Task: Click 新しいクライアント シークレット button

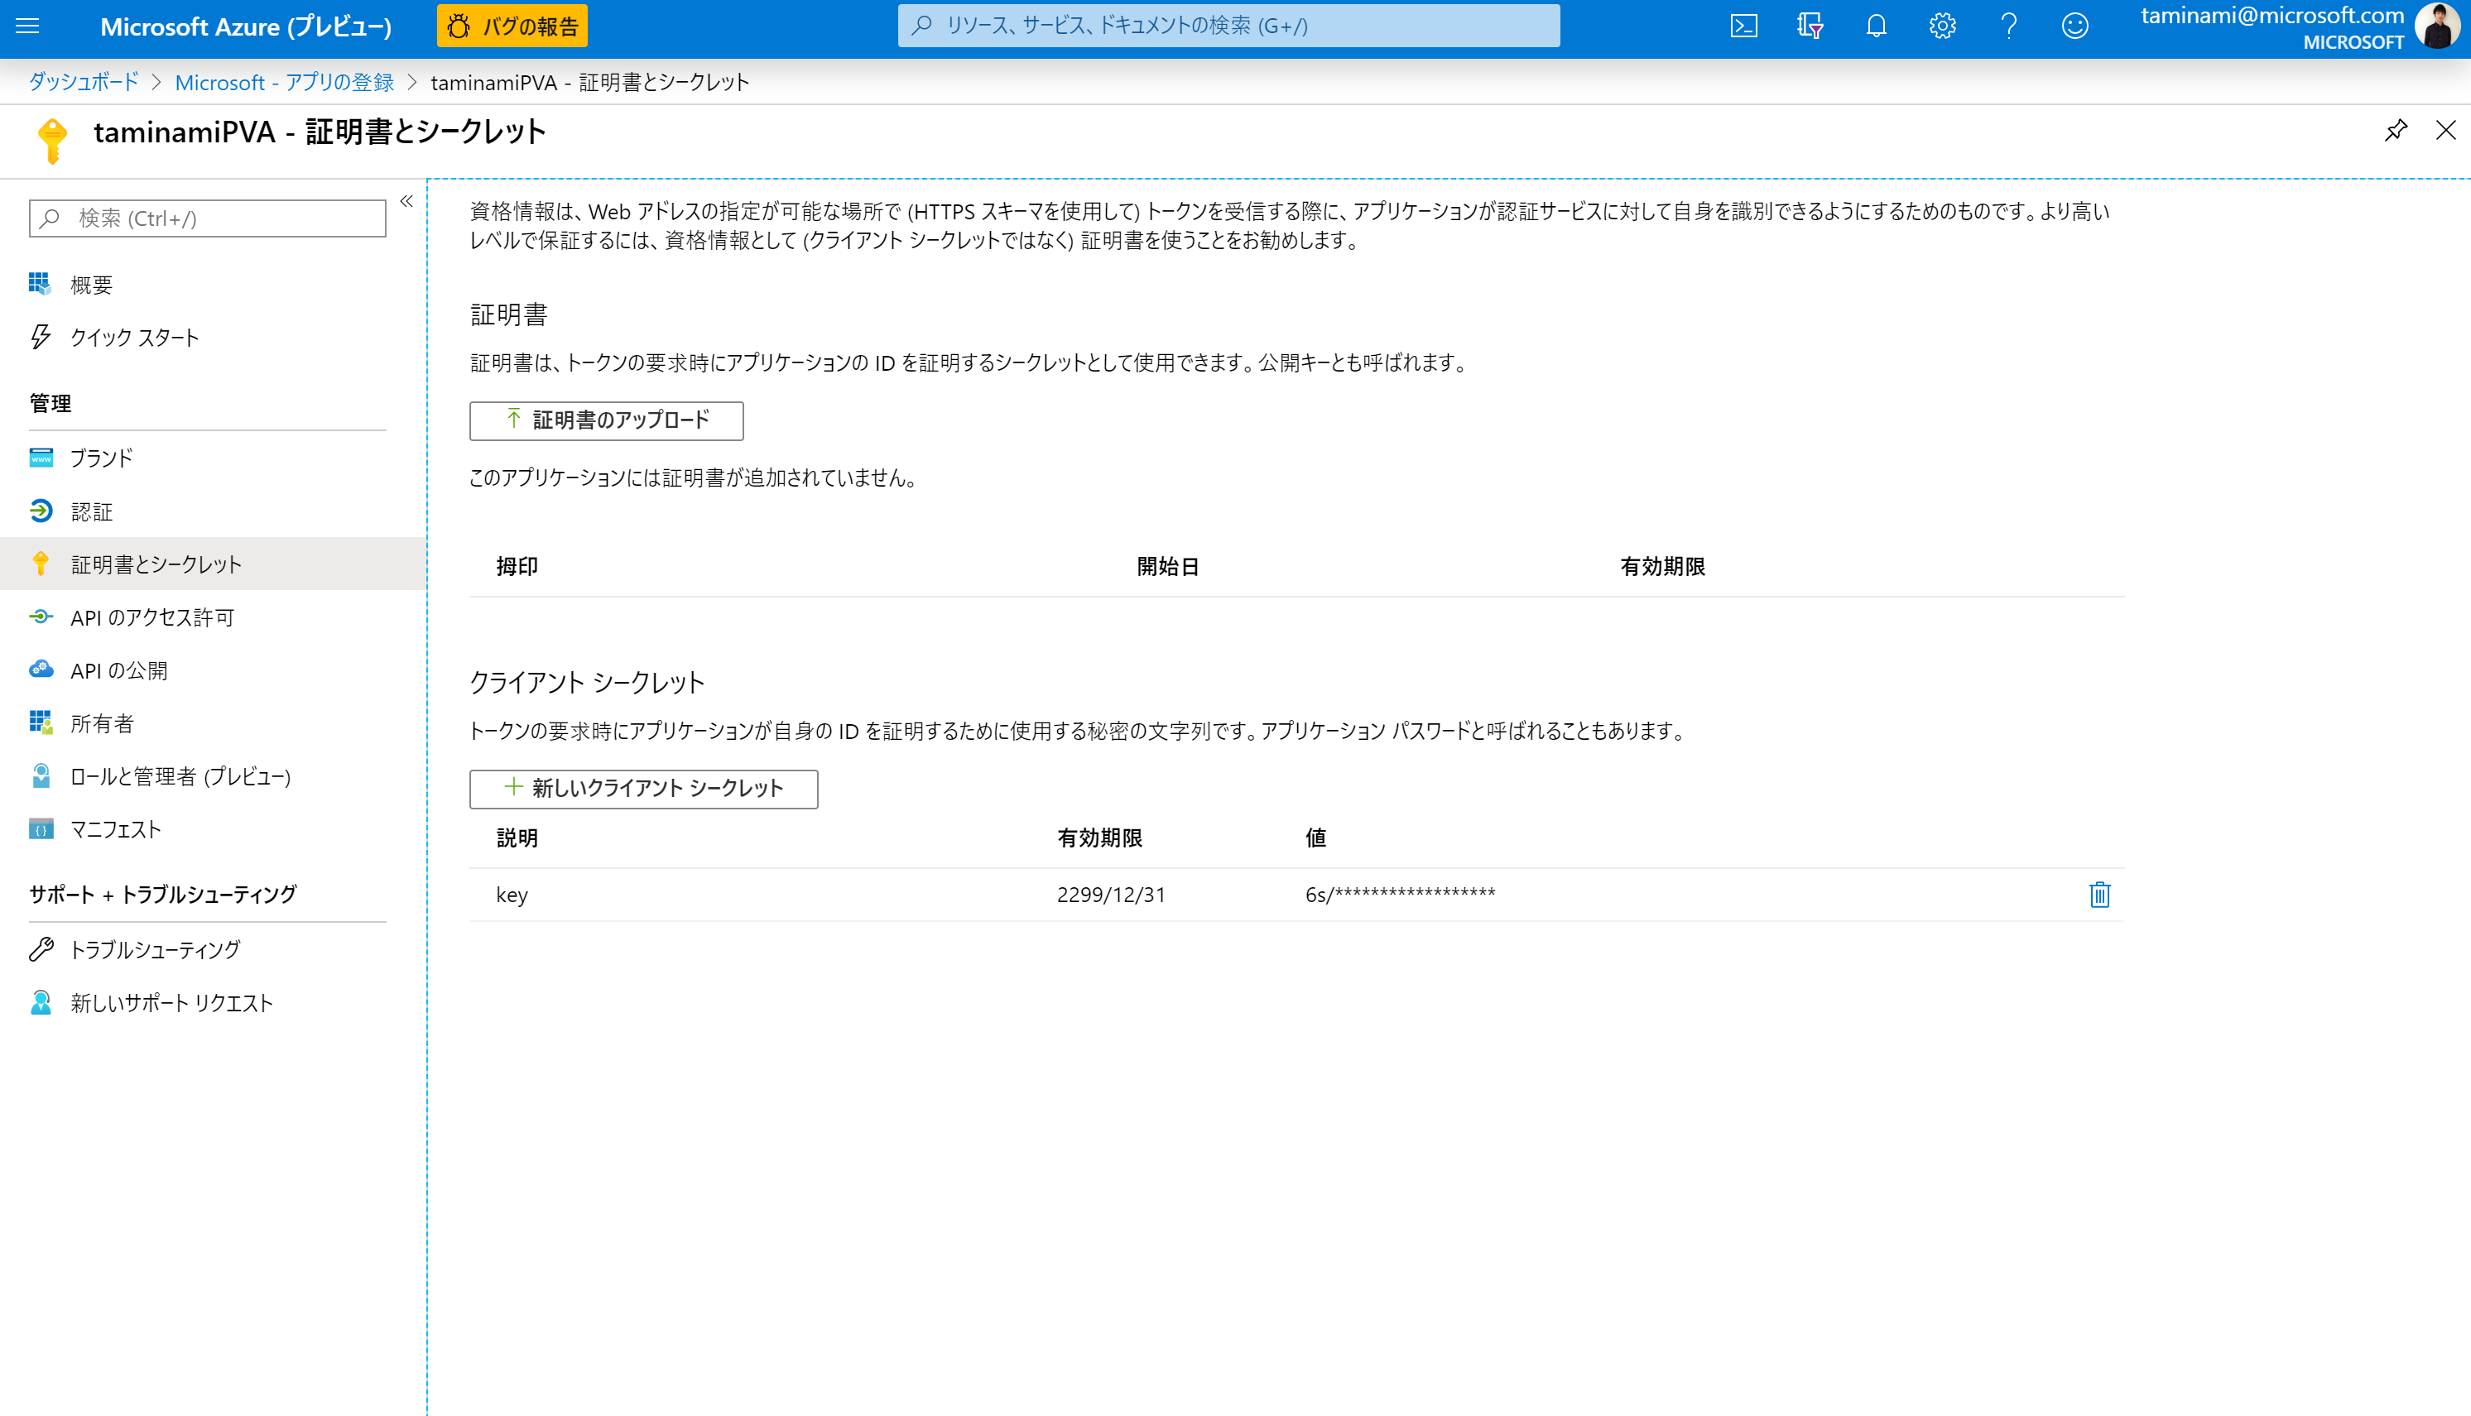Action: [x=644, y=788]
